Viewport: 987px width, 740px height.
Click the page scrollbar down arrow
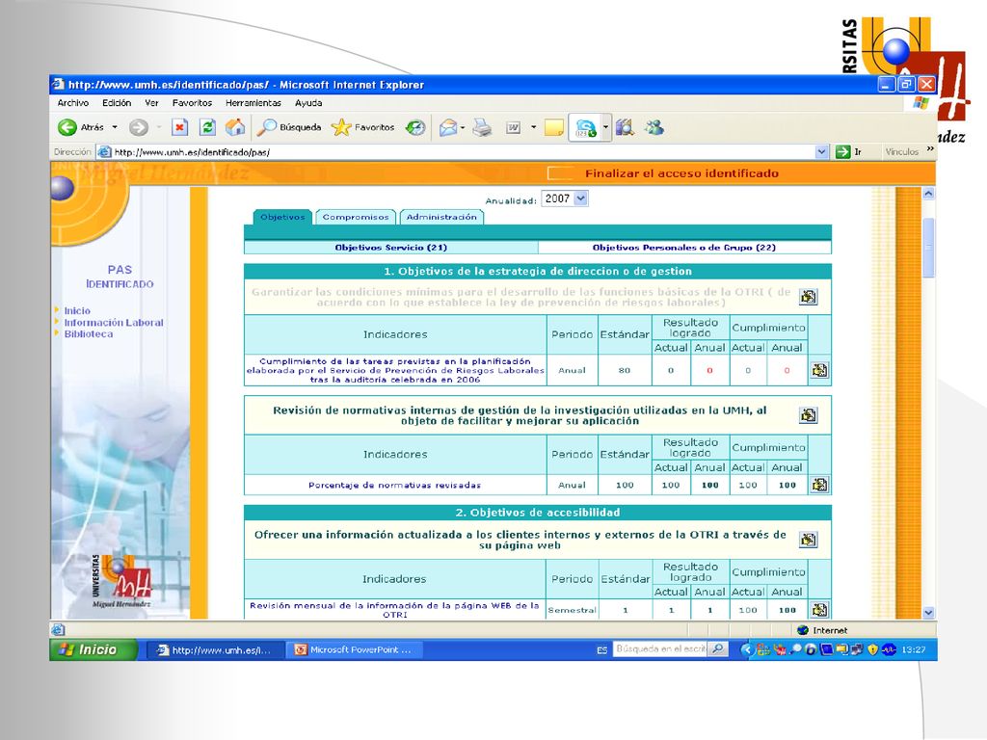coord(928,612)
